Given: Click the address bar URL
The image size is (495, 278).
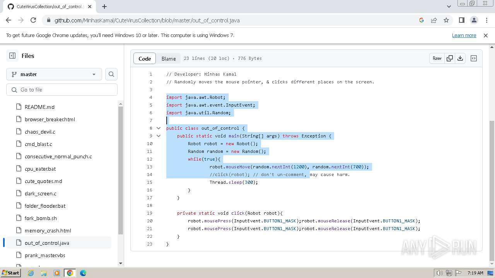Looking at the screenshot, I should (147, 20).
